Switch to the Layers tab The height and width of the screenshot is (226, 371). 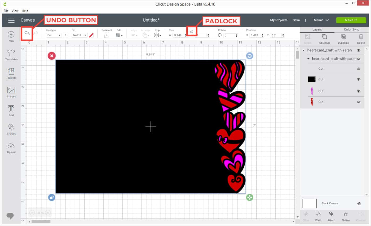pyautogui.click(x=317, y=29)
